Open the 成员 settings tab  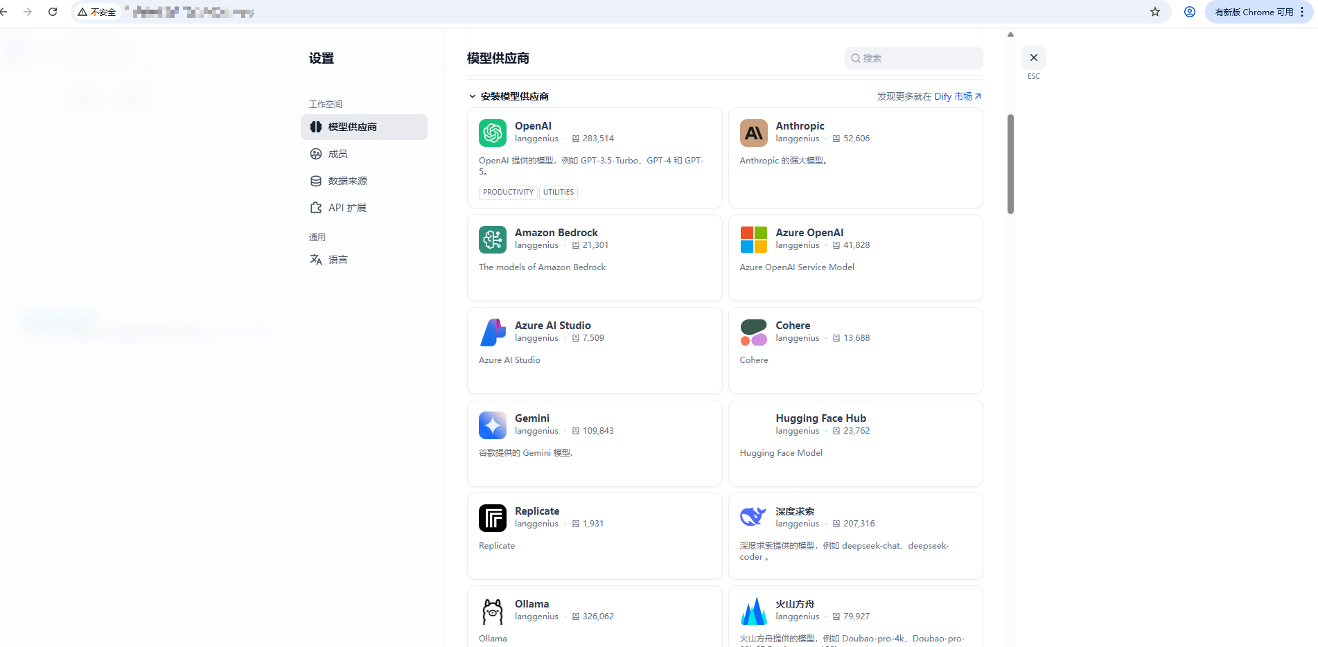364,154
